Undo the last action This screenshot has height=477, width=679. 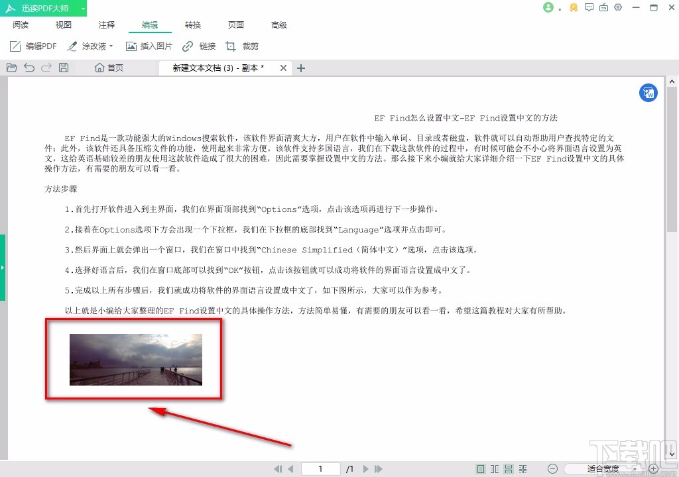pyautogui.click(x=29, y=68)
